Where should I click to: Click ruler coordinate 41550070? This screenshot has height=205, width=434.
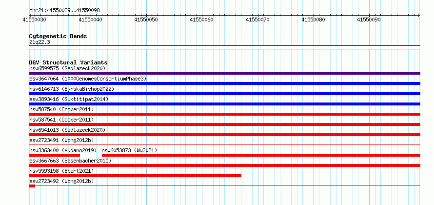pos(257,20)
